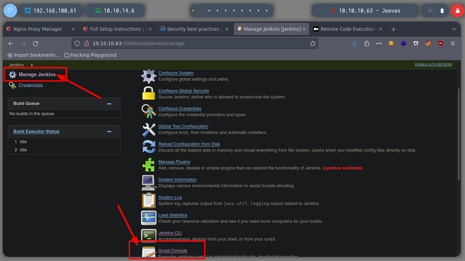The width and height of the screenshot is (465, 261).
Task: Click the browser back arrow
Action: (11, 43)
